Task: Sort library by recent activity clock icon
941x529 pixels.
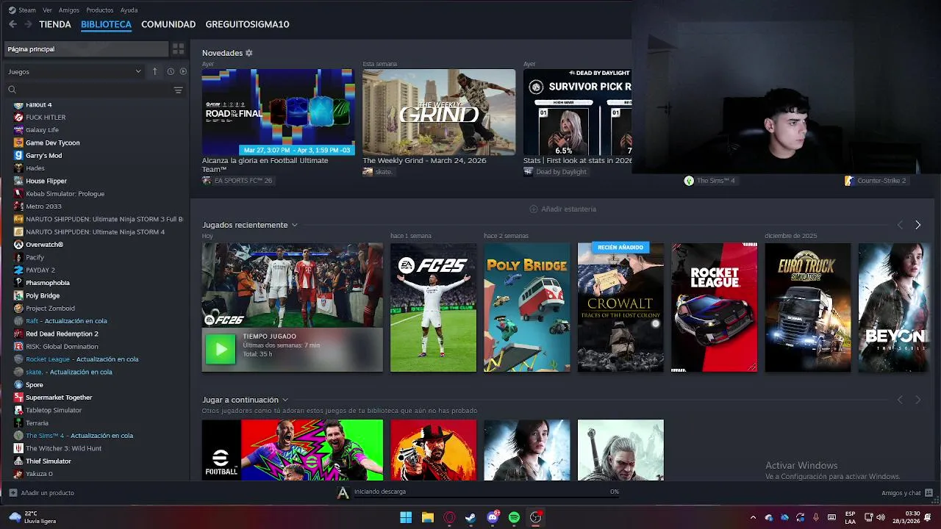Action: [171, 71]
